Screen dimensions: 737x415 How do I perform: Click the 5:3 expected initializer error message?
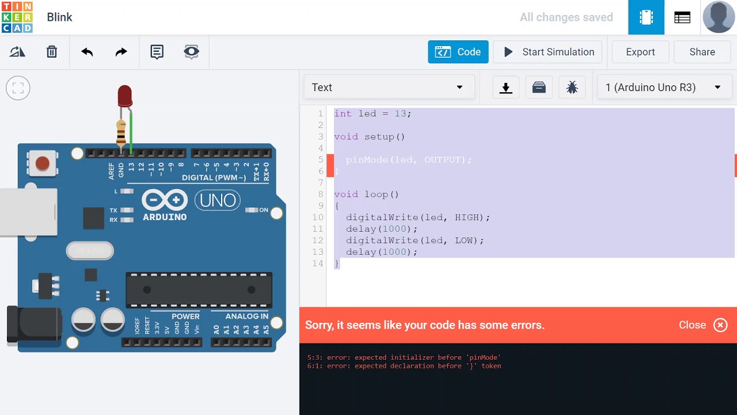(404, 357)
